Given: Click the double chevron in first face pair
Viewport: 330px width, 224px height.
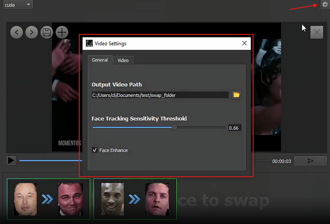Looking at the screenshot, I should pos(47,199).
